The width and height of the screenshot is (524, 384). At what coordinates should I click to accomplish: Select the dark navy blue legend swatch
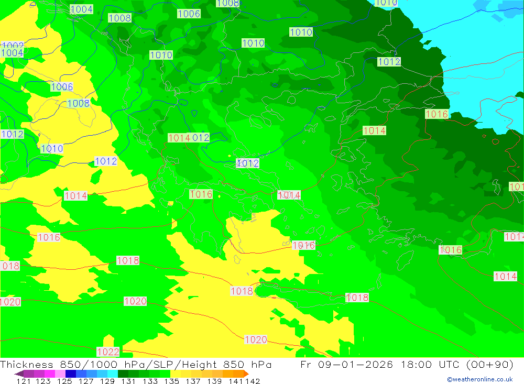[x=71, y=374]
